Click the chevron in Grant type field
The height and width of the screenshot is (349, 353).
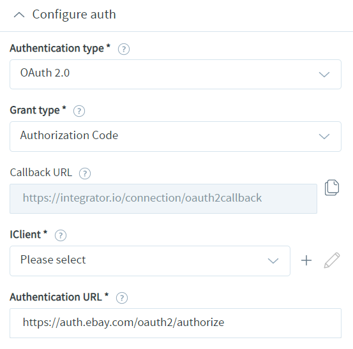(x=324, y=137)
